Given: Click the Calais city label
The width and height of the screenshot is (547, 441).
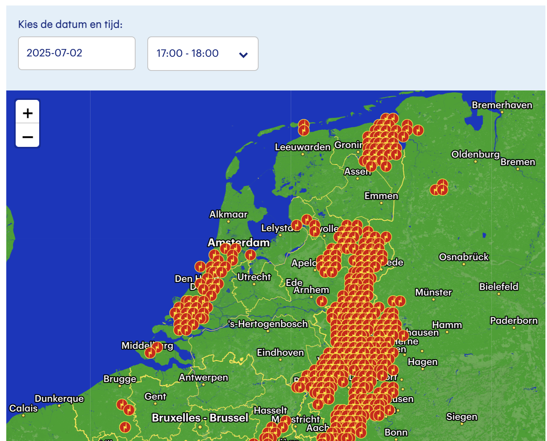Looking at the screenshot, I should pyautogui.click(x=24, y=408).
